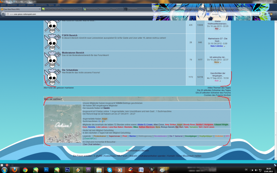Open the Google search engine dropdown
This screenshot has width=277, height=173.
(210, 14)
